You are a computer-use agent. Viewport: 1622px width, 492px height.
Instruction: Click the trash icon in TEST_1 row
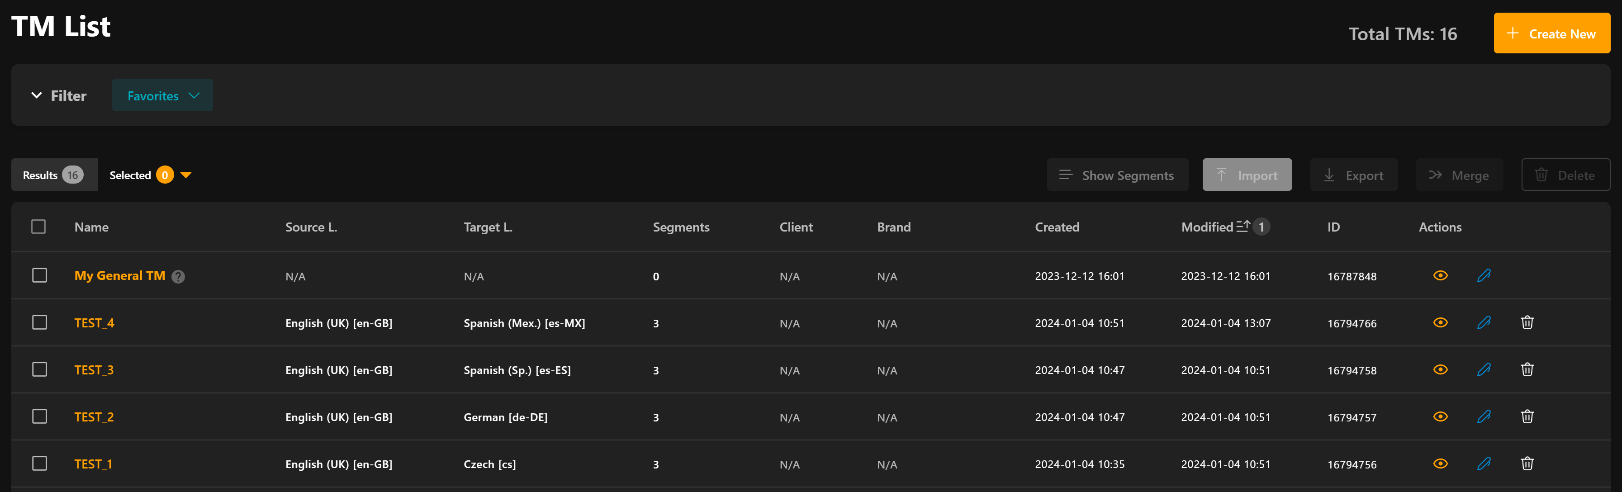point(1527,464)
